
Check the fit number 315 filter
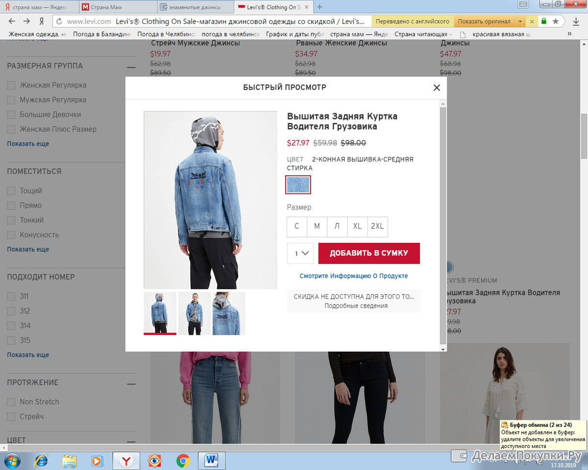[x=11, y=340]
